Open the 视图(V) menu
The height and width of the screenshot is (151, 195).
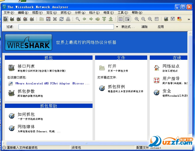37,13
